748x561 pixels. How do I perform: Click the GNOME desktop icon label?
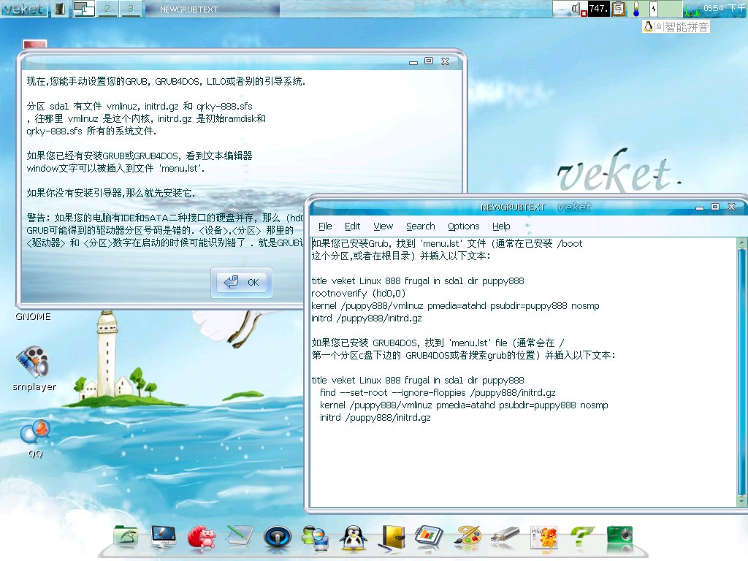coord(33,317)
